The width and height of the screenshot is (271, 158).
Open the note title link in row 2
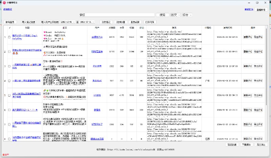[27, 52]
